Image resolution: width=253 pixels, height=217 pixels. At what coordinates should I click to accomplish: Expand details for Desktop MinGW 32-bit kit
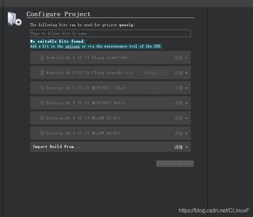pos(181,118)
